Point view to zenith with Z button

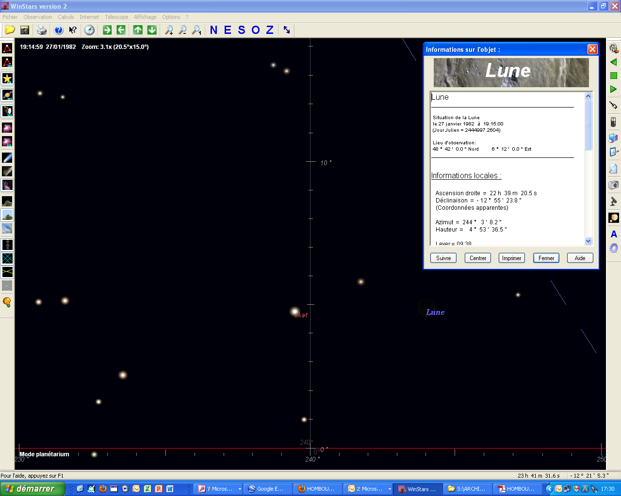point(270,30)
